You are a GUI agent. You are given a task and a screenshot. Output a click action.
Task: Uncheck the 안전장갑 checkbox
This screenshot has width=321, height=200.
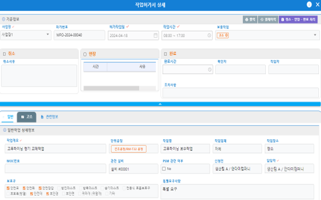(x=40, y=188)
